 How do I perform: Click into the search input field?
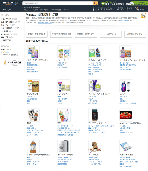click(66, 3)
